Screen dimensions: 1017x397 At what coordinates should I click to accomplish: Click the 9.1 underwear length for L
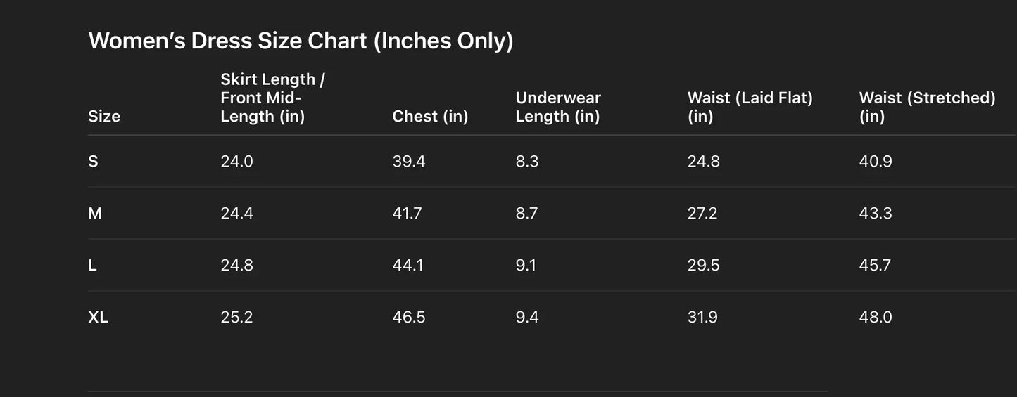(x=526, y=265)
